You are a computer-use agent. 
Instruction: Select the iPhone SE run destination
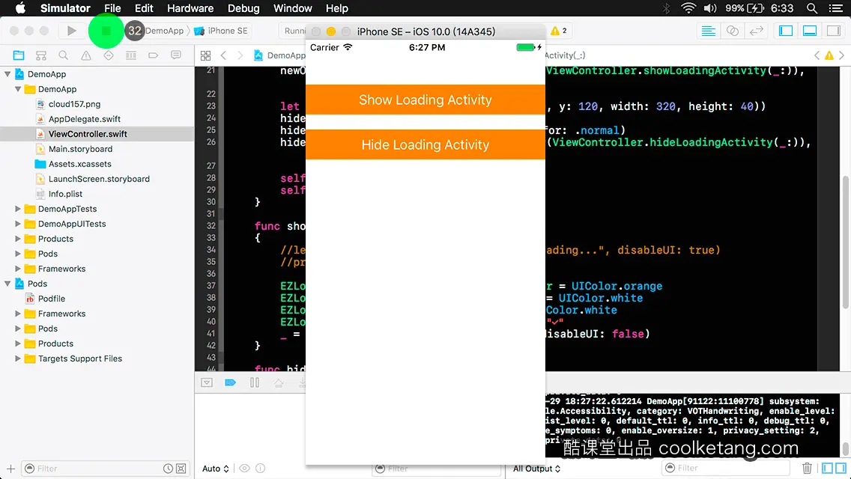pos(221,31)
